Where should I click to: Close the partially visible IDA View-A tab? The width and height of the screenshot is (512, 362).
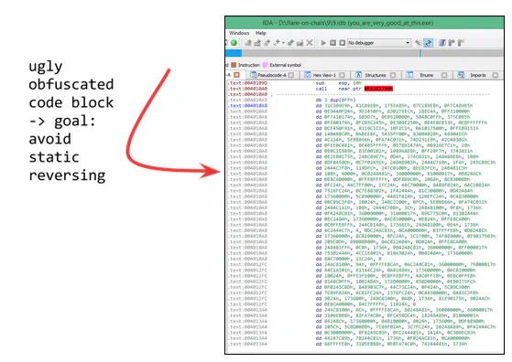point(237,75)
